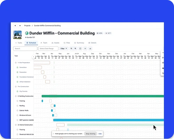Click the Projects breadcrumb link
Image resolution: width=174 pixels, height=139 pixels.
click(x=27, y=26)
